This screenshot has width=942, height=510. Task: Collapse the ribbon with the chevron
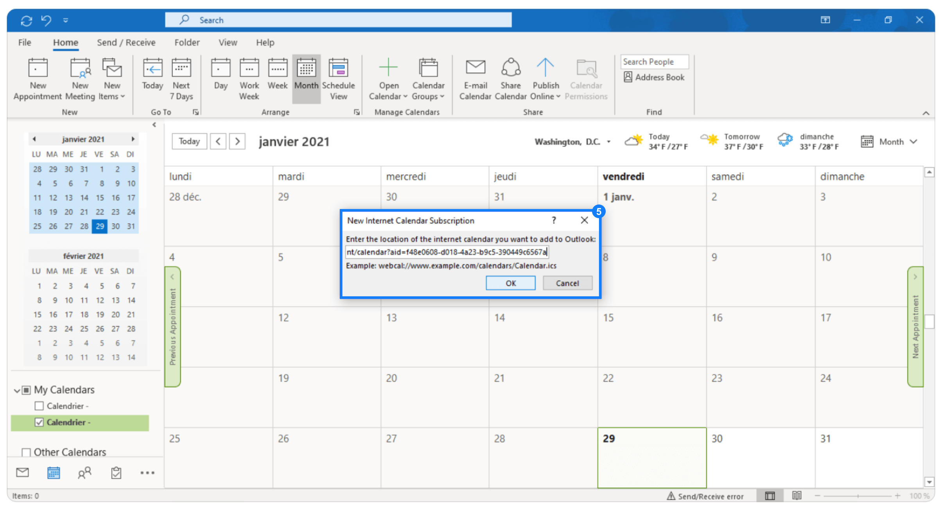pos(926,113)
